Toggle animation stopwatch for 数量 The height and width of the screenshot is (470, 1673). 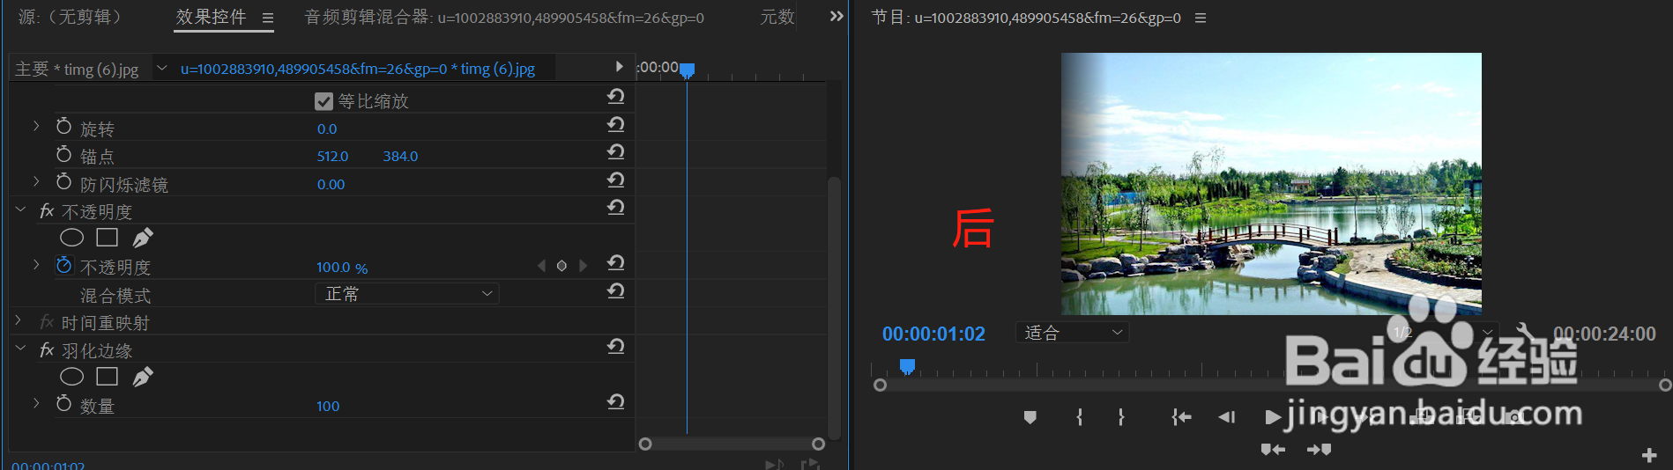[x=63, y=404]
